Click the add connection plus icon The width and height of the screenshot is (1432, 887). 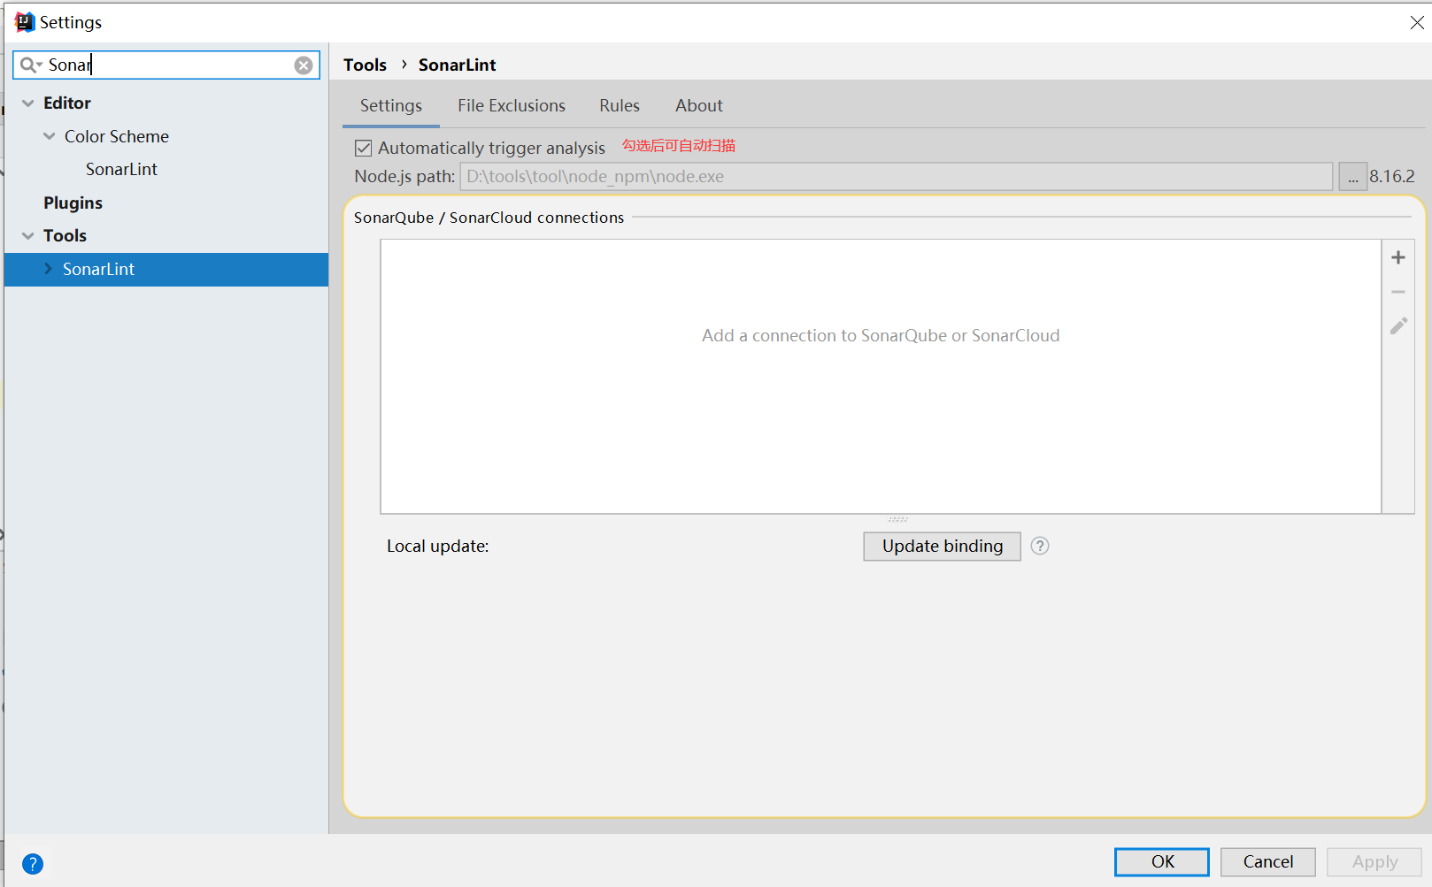pos(1398,257)
